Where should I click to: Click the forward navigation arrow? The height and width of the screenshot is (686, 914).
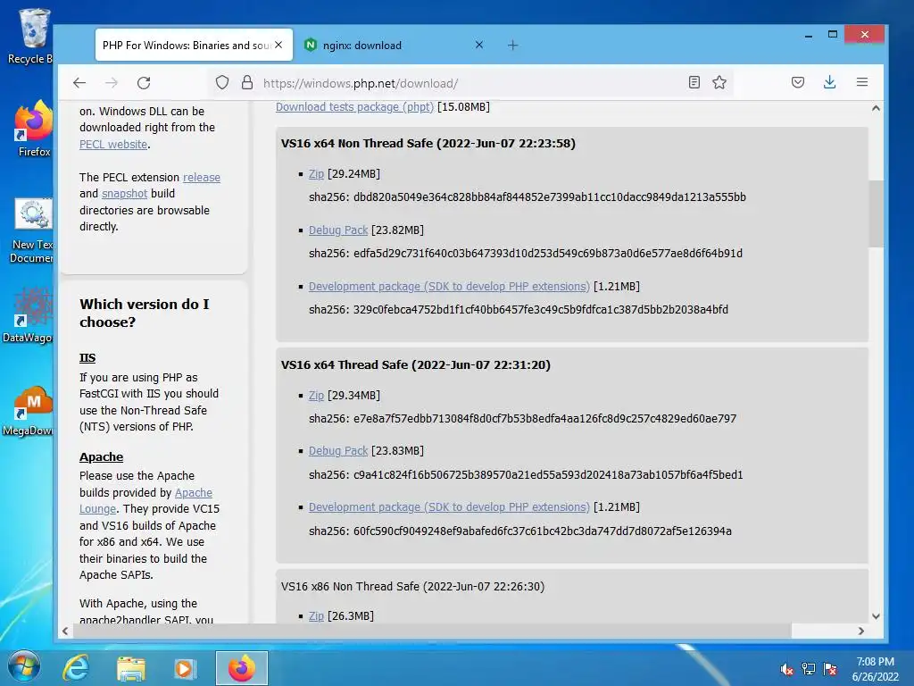click(x=112, y=83)
